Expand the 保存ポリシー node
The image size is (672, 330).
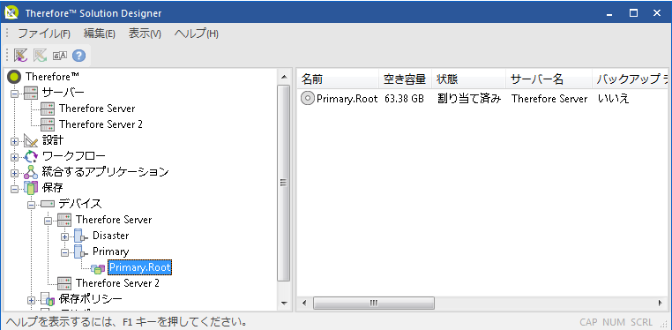click(x=31, y=300)
